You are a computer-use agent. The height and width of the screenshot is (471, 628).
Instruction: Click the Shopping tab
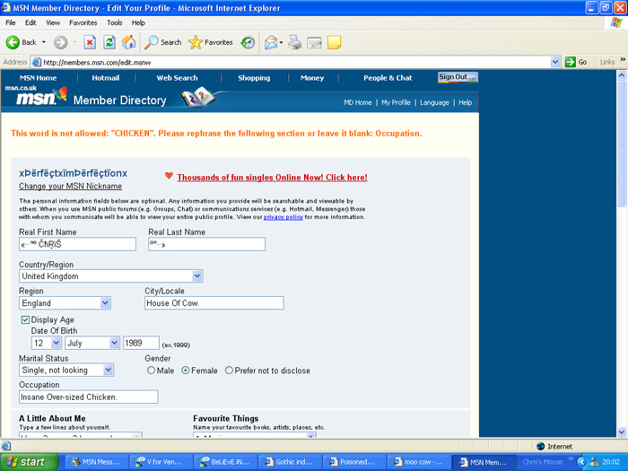254,78
